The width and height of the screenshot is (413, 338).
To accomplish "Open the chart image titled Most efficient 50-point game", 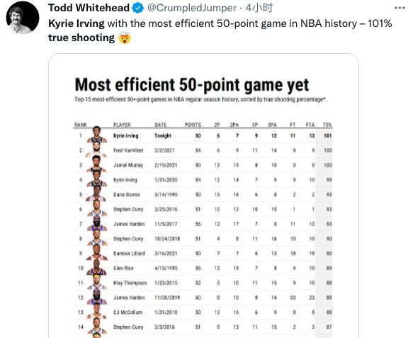I will click(x=203, y=196).
